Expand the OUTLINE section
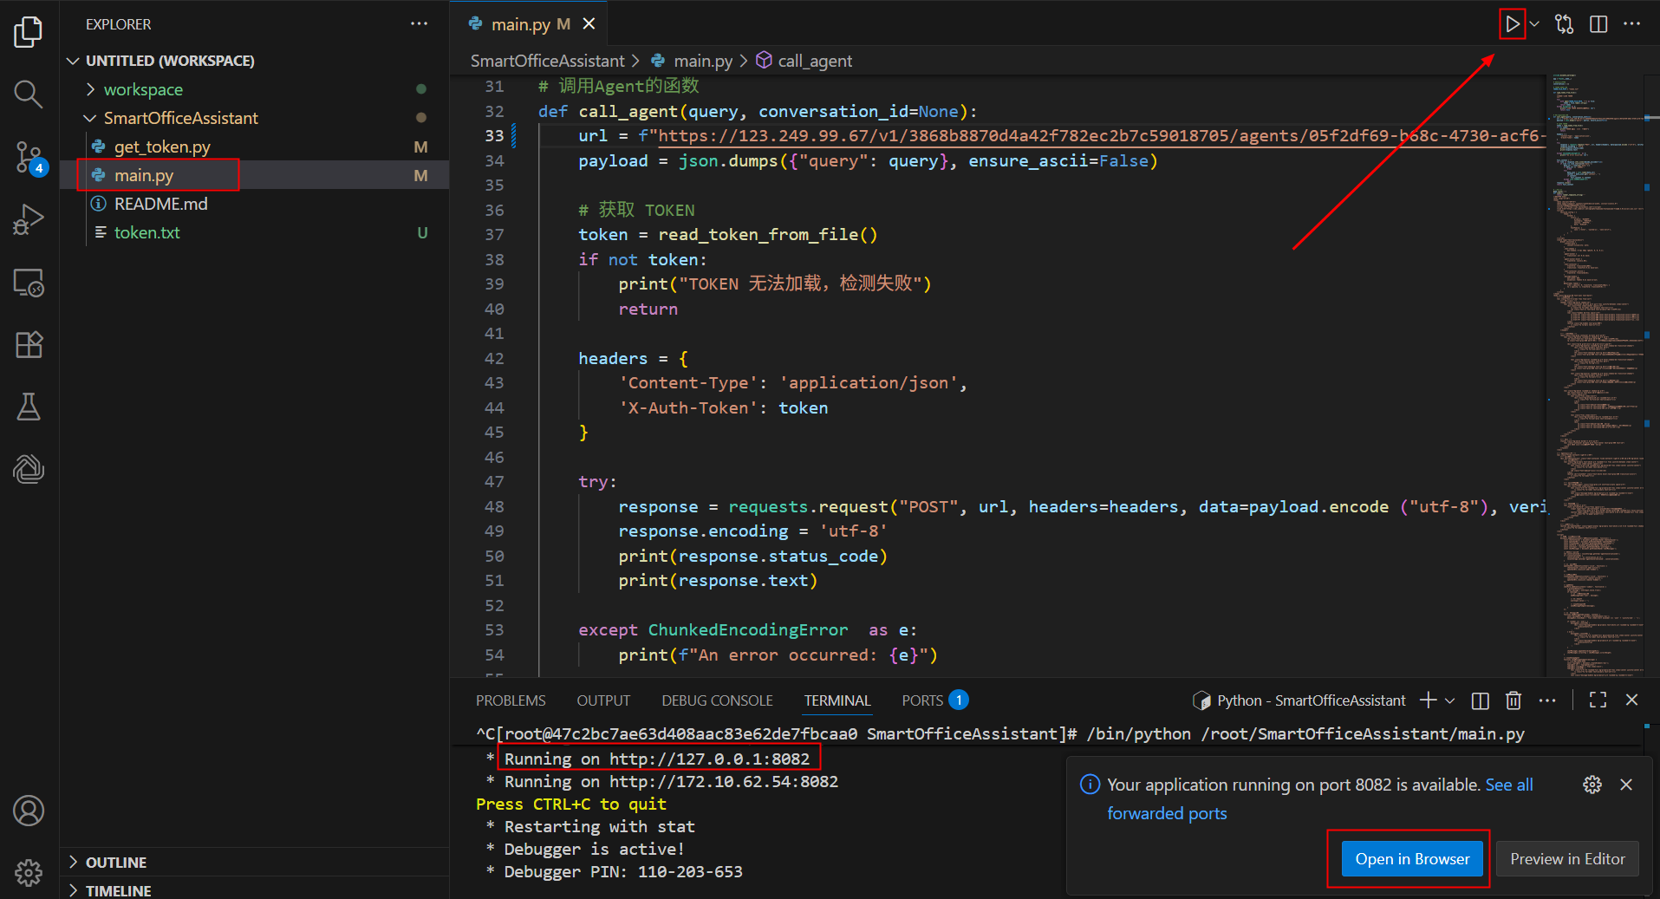Screen dimensions: 1660x899 coord(116,863)
